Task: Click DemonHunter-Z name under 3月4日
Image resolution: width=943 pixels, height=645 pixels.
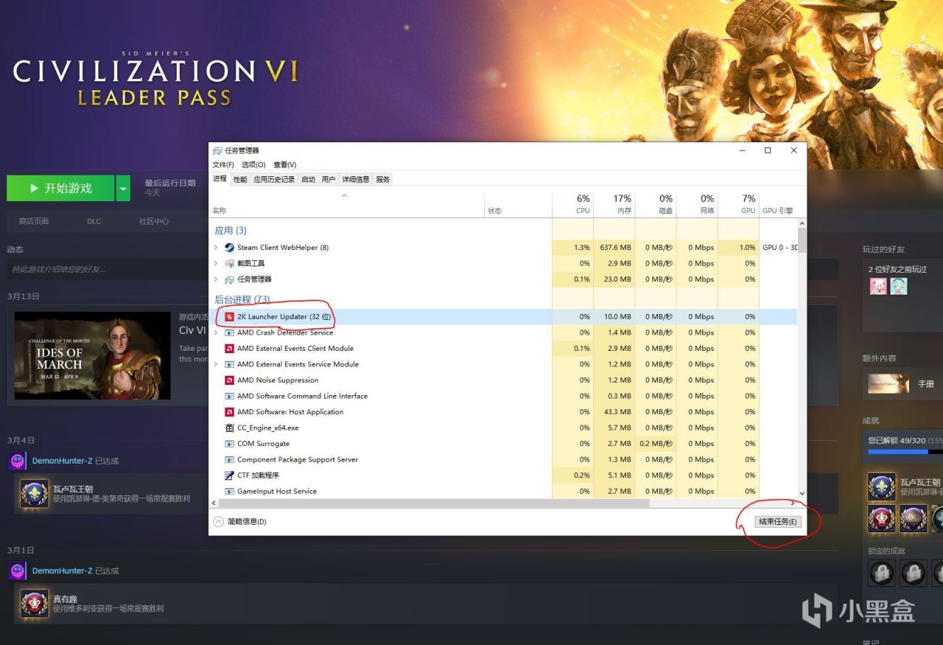Action: (x=62, y=461)
